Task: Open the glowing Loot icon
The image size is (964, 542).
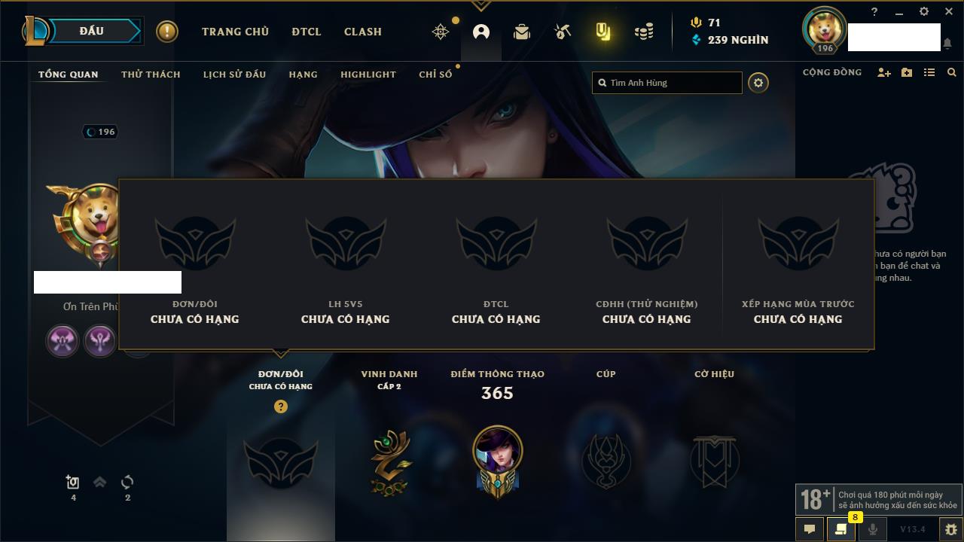Action: pyautogui.click(x=603, y=32)
